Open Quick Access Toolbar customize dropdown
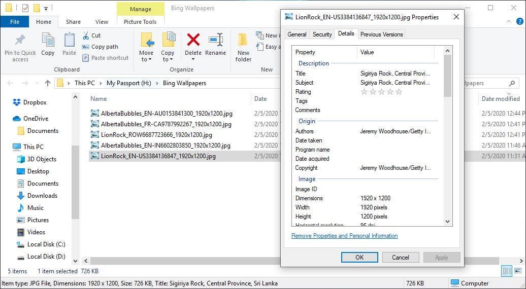Screen dimensions: 526x289 coord(46,8)
